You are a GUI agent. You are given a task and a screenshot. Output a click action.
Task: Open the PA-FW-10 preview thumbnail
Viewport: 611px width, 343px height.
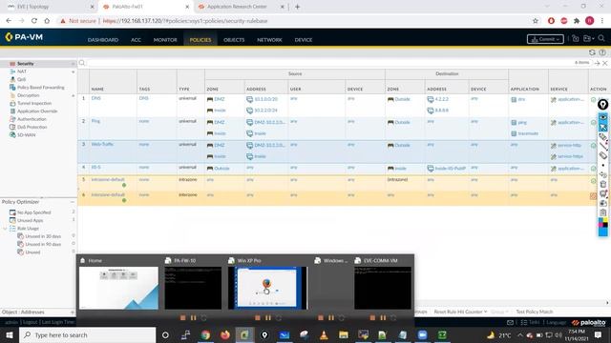[193, 288]
